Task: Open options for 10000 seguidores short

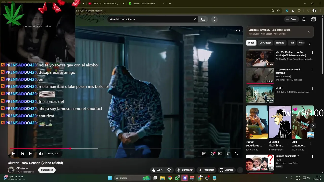Action: (265, 143)
